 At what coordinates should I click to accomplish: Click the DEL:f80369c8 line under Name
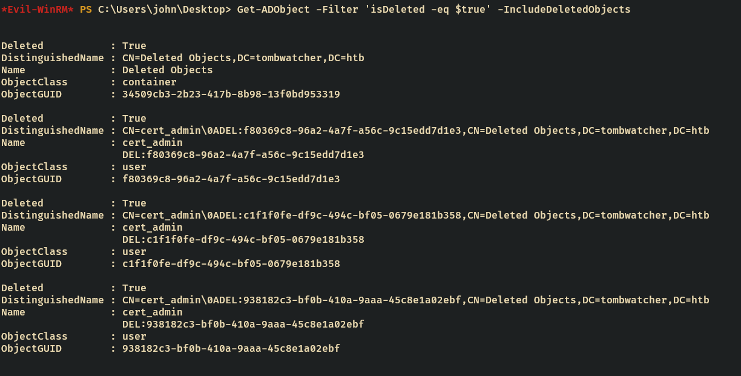pyautogui.click(x=243, y=155)
